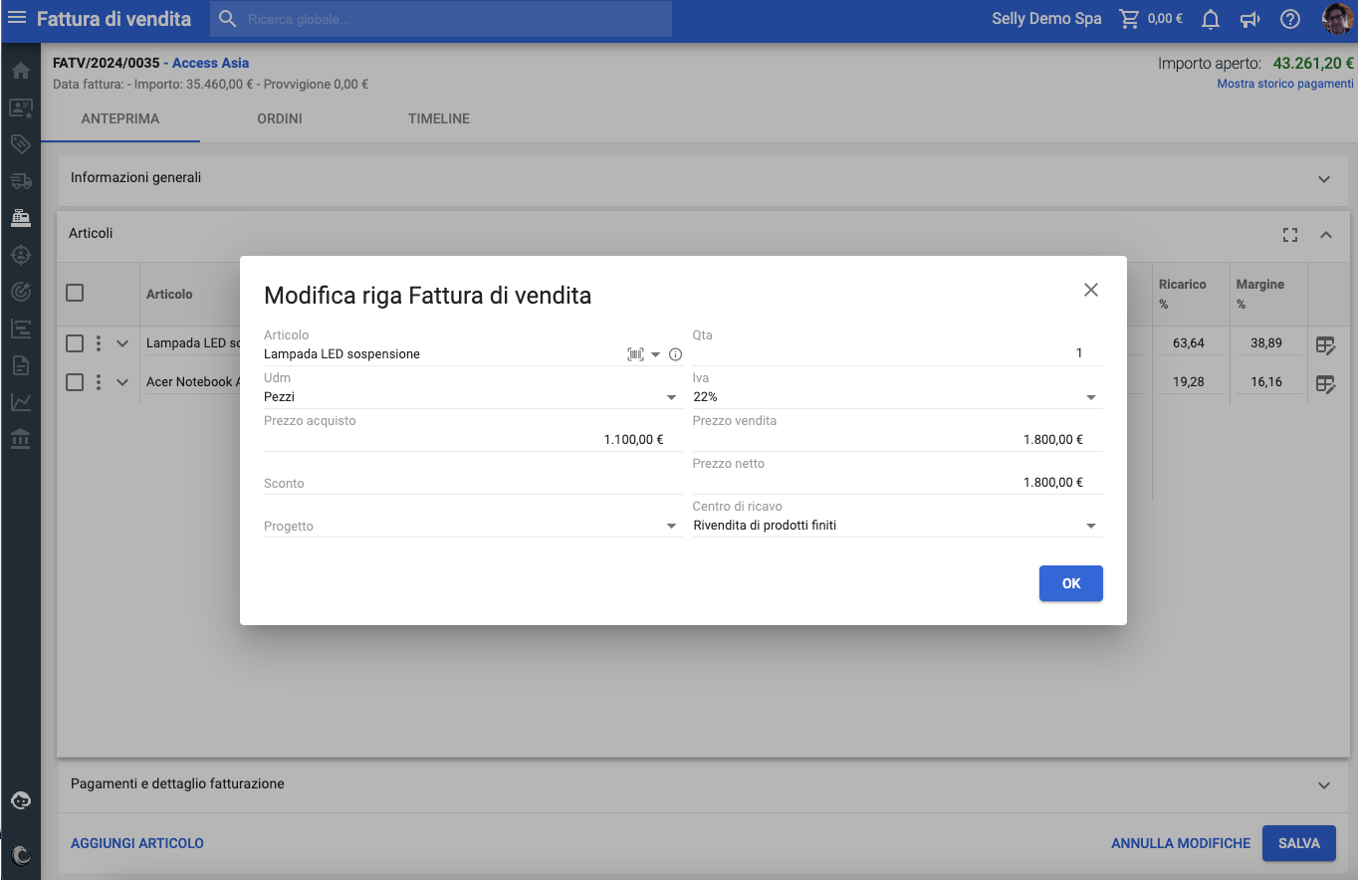Close the Modifica riga dialog
Viewport: 1358px width, 880px height.
pos(1091,290)
